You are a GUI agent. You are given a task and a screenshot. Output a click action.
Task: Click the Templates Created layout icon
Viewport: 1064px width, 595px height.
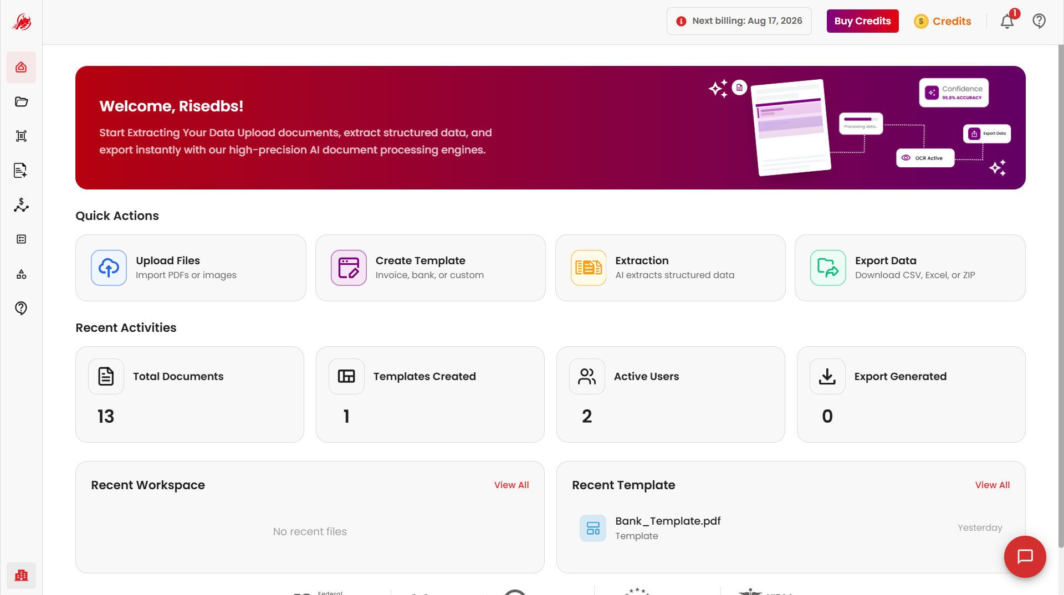pyautogui.click(x=346, y=376)
